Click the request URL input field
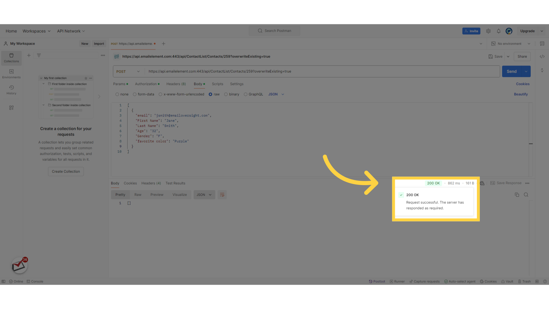549x309 pixels. click(322, 72)
